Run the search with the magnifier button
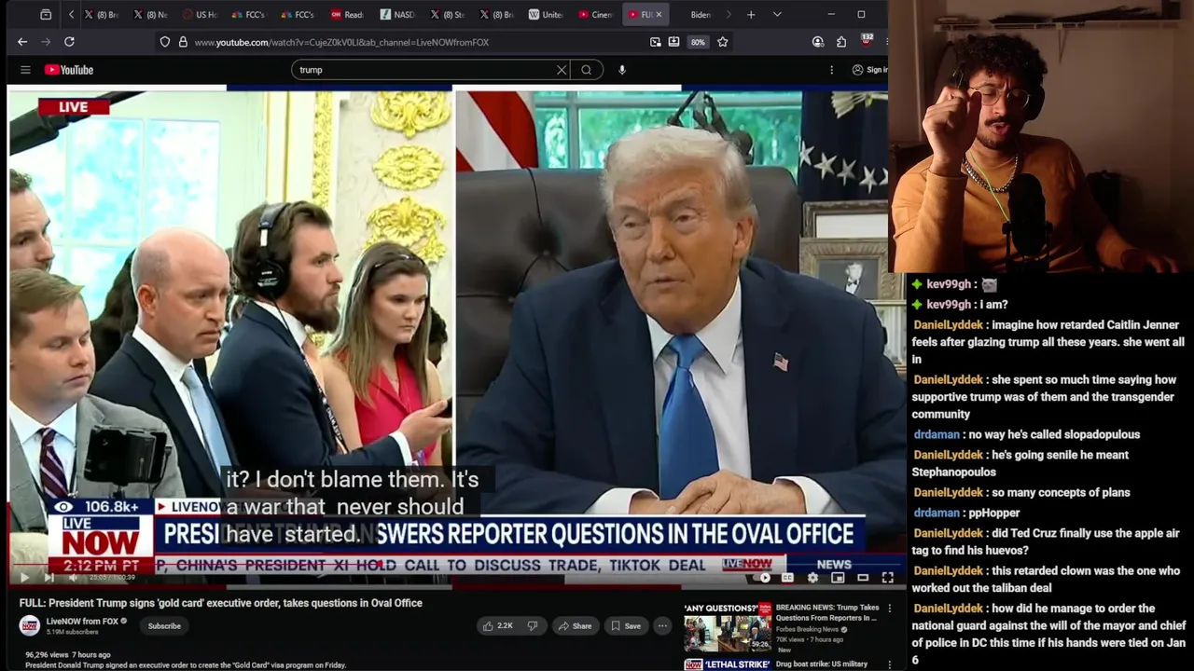1194x671 pixels. click(x=586, y=70)
